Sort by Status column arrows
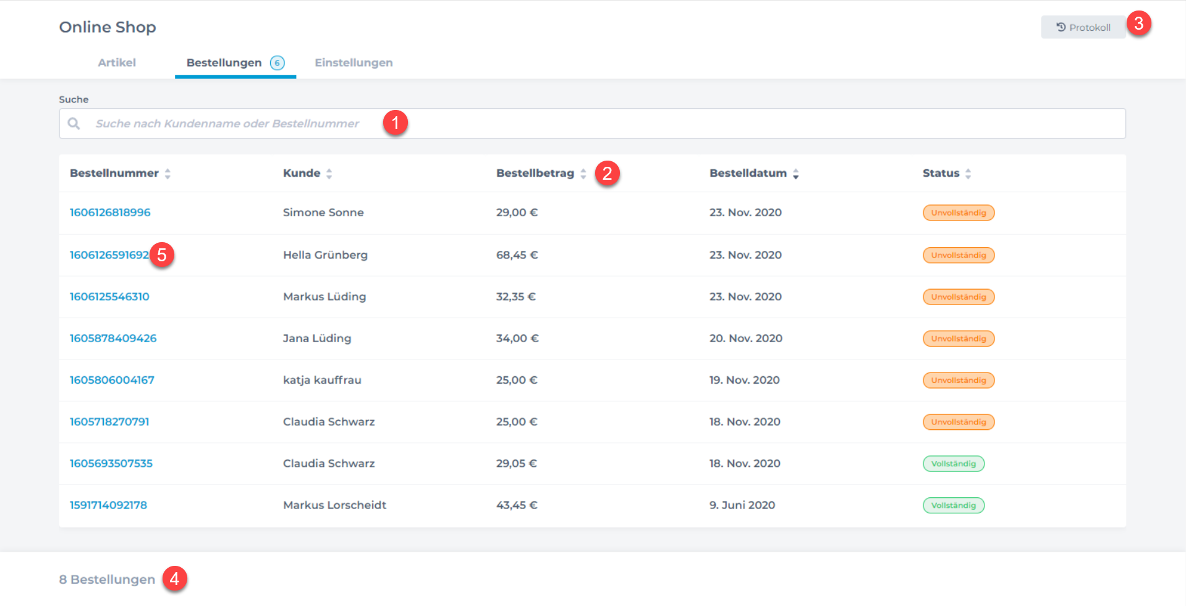 point(968,174)
